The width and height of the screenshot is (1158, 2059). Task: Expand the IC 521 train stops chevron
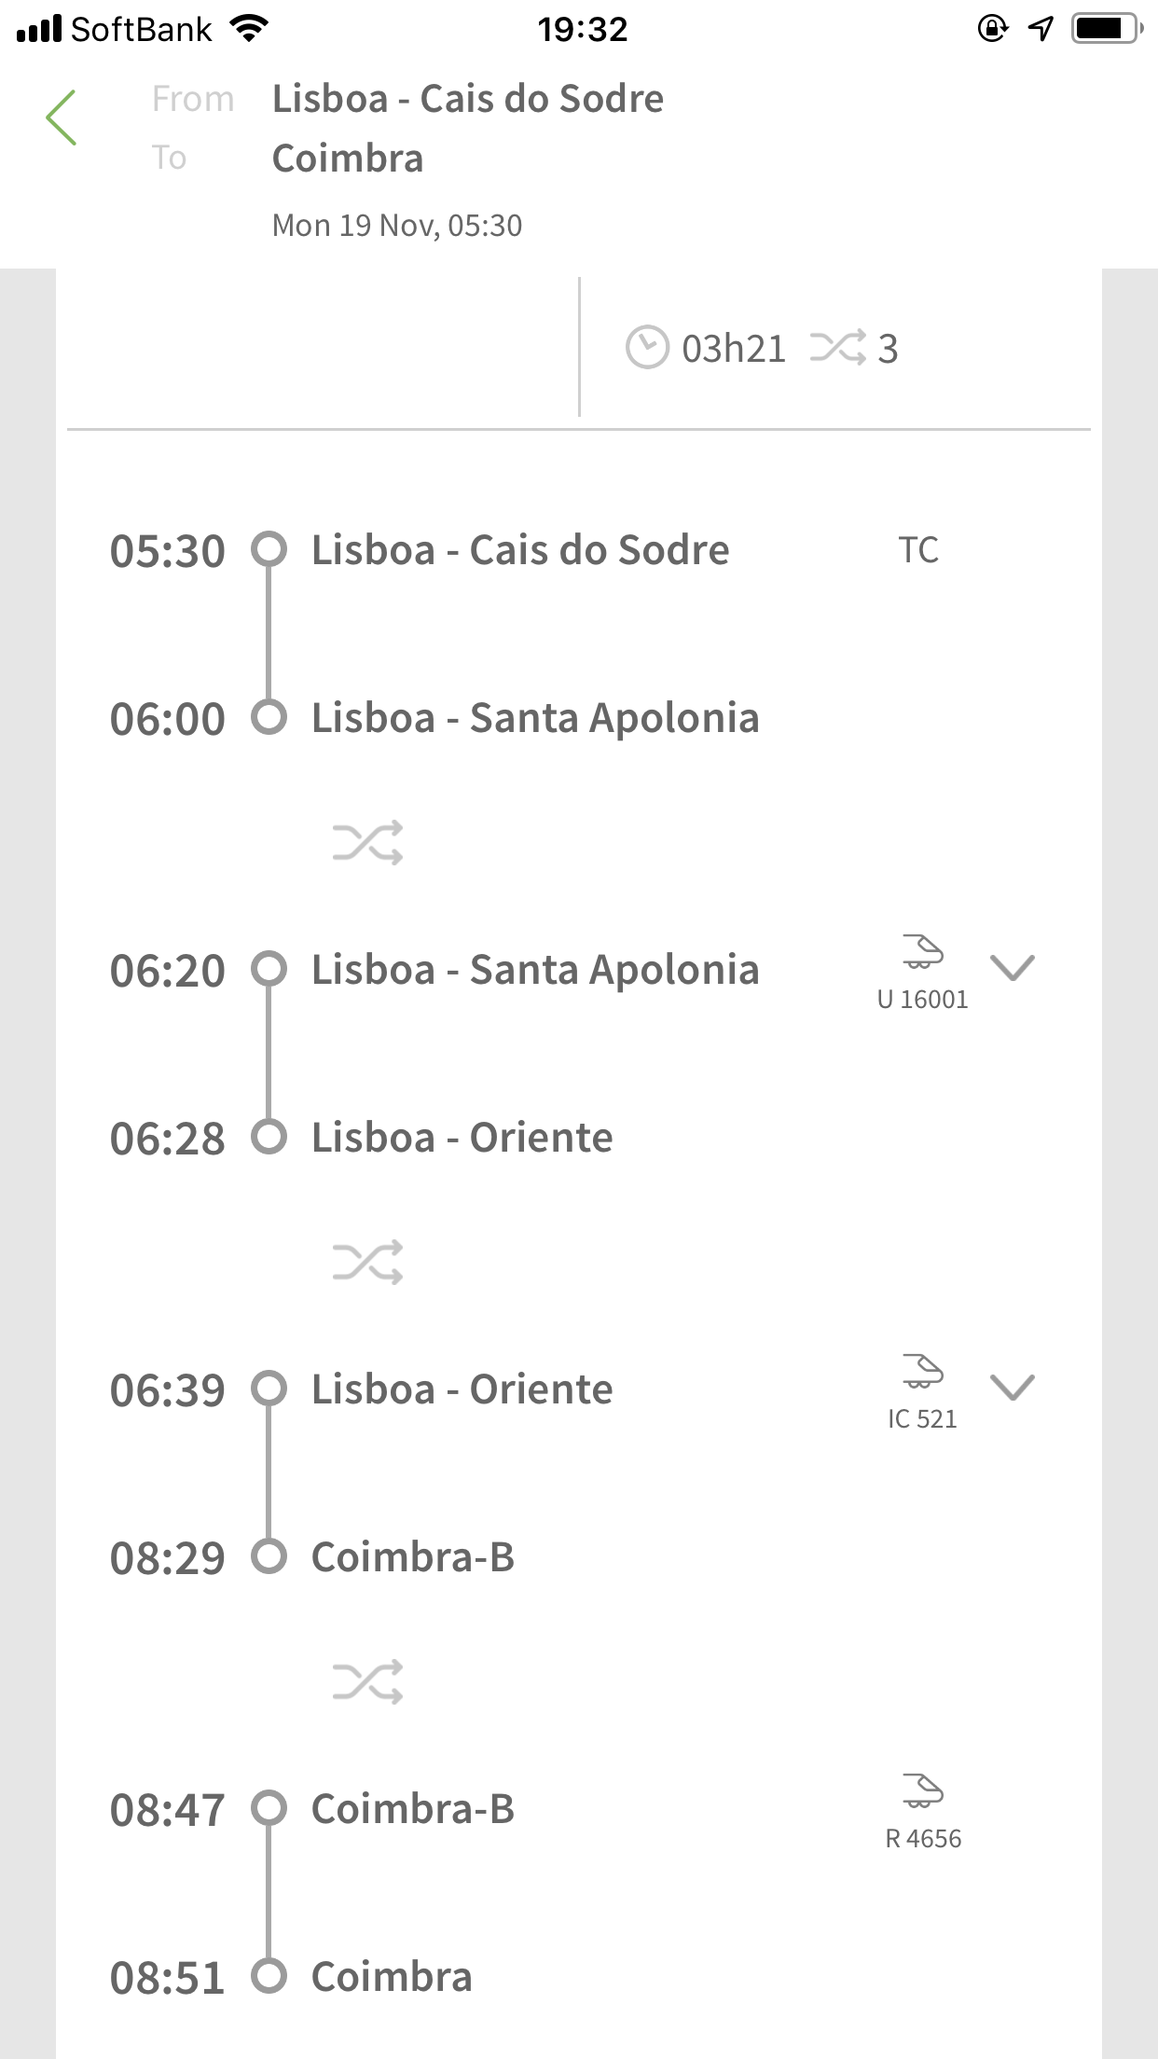[1013, 1388]
